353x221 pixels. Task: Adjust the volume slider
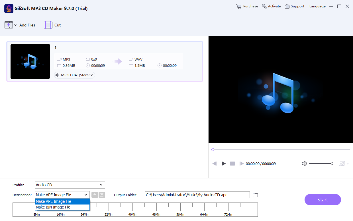(x=321, y=164)
